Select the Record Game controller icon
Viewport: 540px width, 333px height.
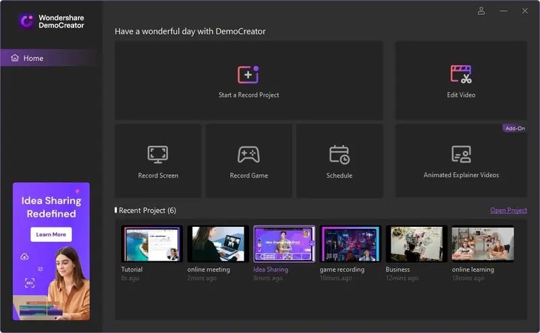(248, 154)
